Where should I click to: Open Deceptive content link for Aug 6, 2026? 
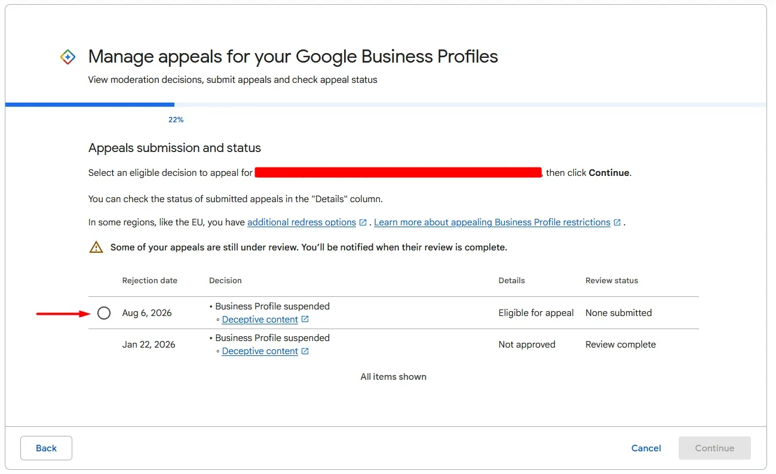pos(260,320)
